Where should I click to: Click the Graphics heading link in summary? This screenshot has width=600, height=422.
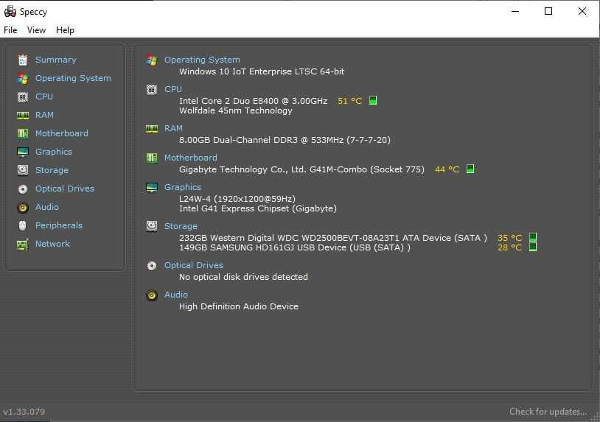pyautogui.click(x=183, y=187)
